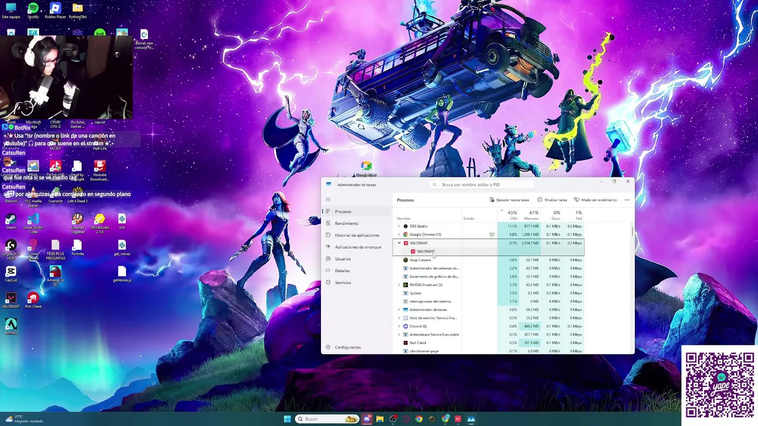Select the Snap Camera process
The image size is (758, 426).
coord(489,260)
